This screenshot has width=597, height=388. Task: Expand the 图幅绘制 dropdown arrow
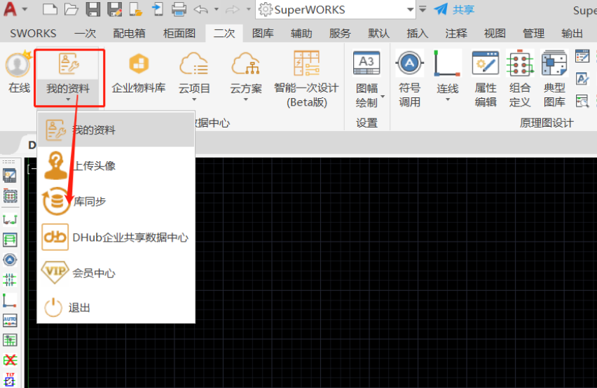point(383,96)
